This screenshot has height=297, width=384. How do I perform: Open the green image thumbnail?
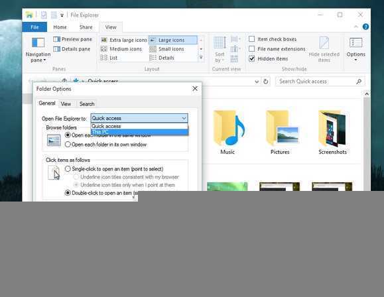point(227,186)
